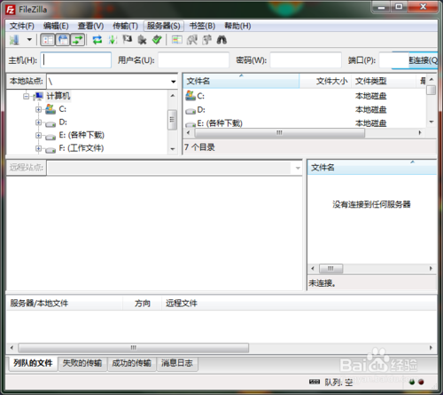Screen dimensions: 443x395
Task: Select E: (各种下载) in local tree
Action: [x=82, y=135]
